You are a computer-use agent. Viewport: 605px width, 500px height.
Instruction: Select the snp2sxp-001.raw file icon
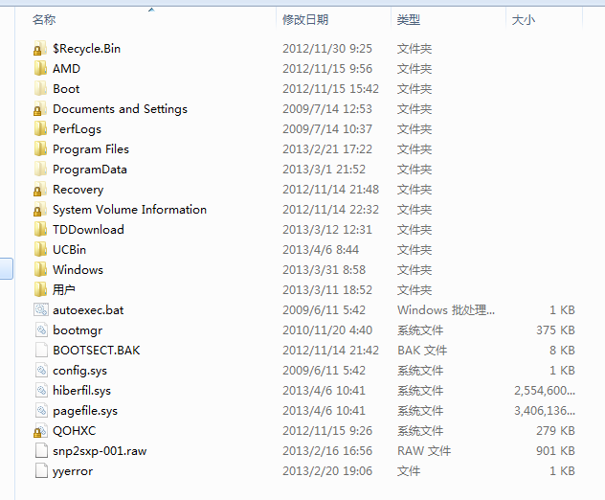[x=41, y=451]
